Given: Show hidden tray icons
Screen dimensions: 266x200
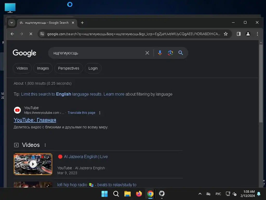Looking at the screenshot, I should coord(200,194).
